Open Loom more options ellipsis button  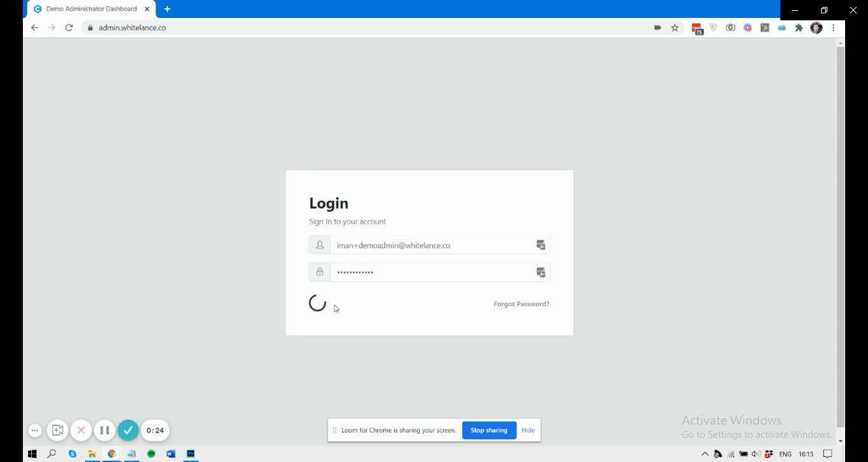(35, 430)
